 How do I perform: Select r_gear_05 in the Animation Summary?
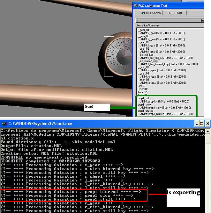pyautogui.click(x=143, y=36)
